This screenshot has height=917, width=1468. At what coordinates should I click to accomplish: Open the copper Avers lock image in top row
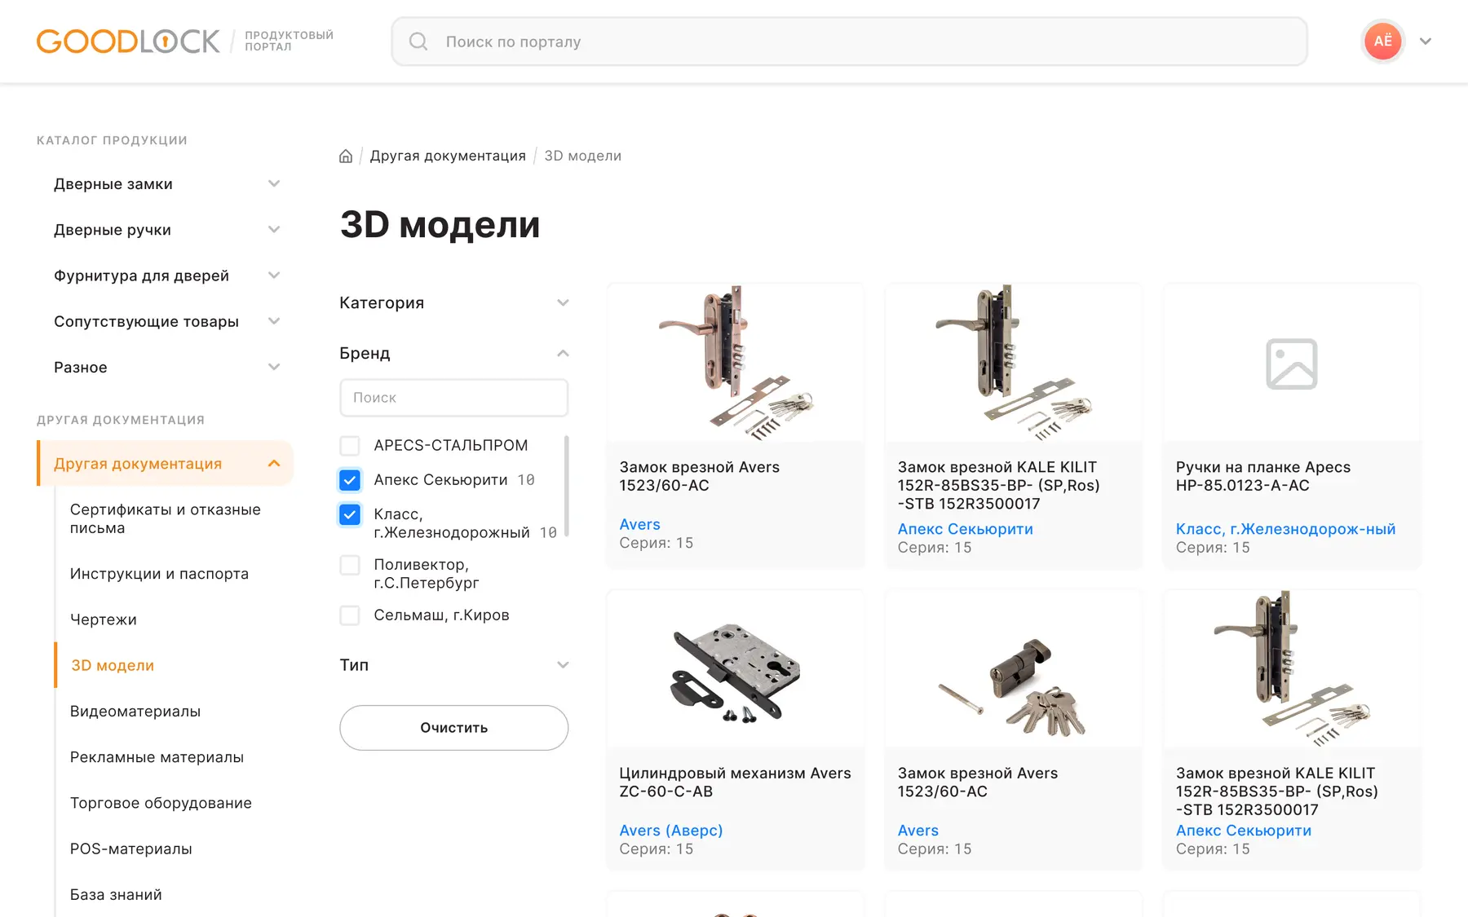tap(736, 363)
